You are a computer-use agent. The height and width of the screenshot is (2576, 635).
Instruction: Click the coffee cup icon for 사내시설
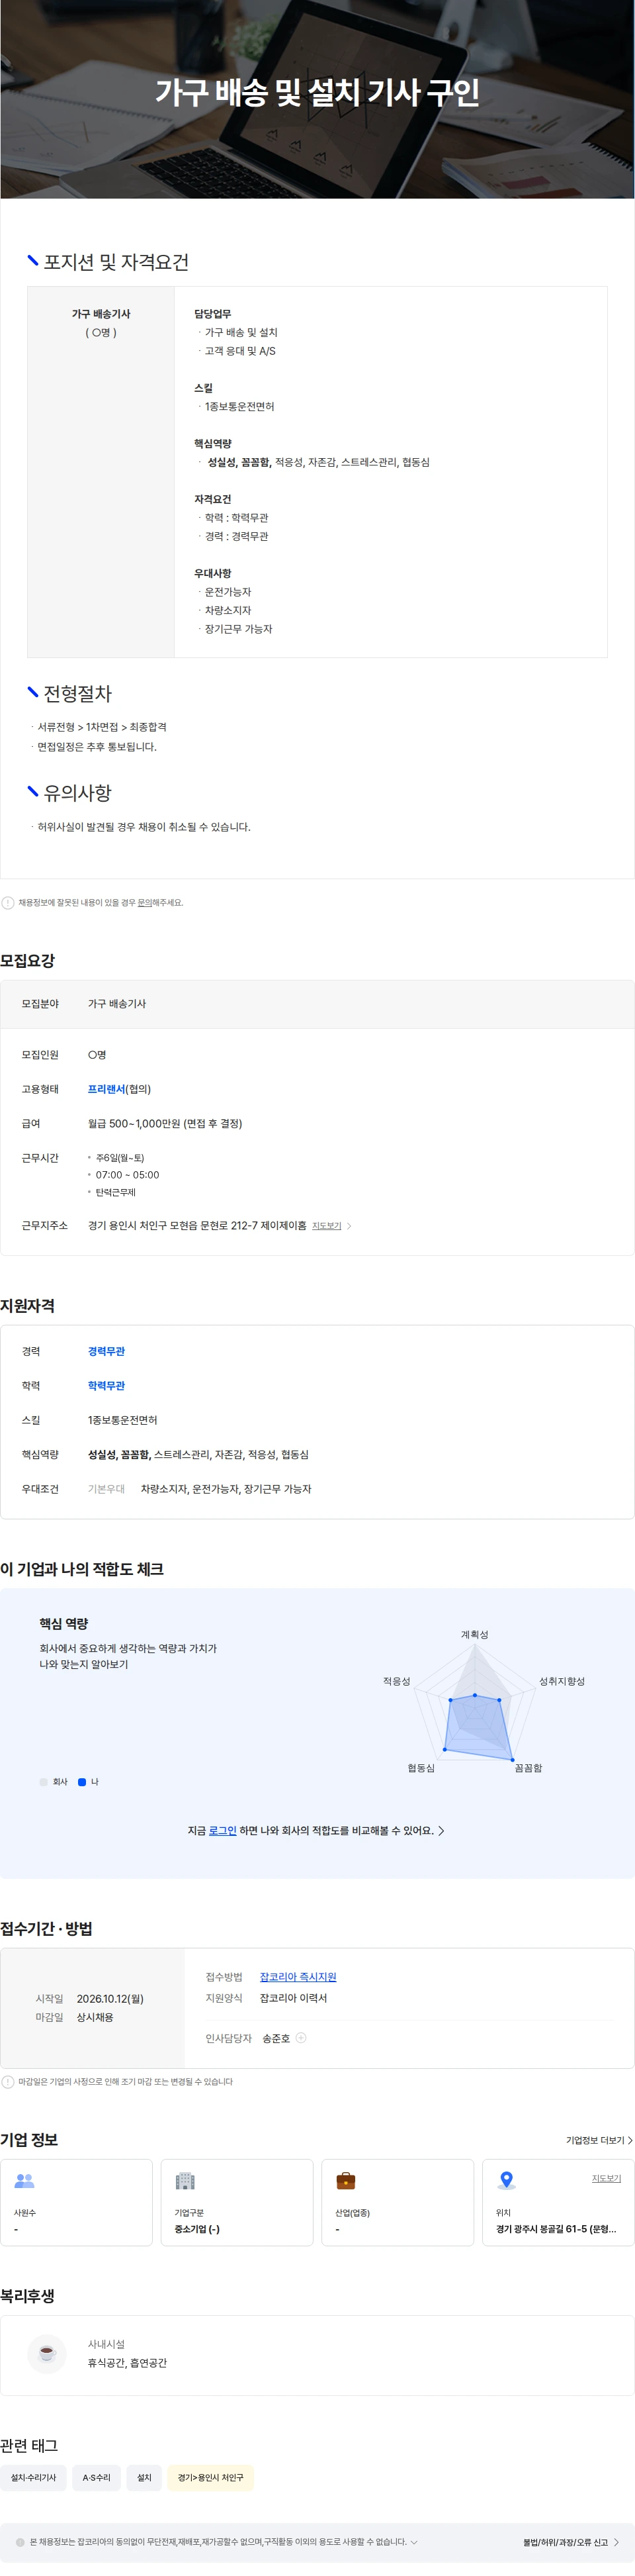click(x=46, y=2353)
